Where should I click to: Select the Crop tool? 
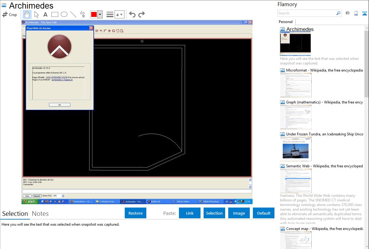click(10, 14)
